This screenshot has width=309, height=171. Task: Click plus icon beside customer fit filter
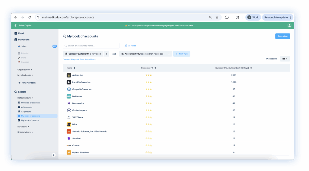(x=106, y=54)
